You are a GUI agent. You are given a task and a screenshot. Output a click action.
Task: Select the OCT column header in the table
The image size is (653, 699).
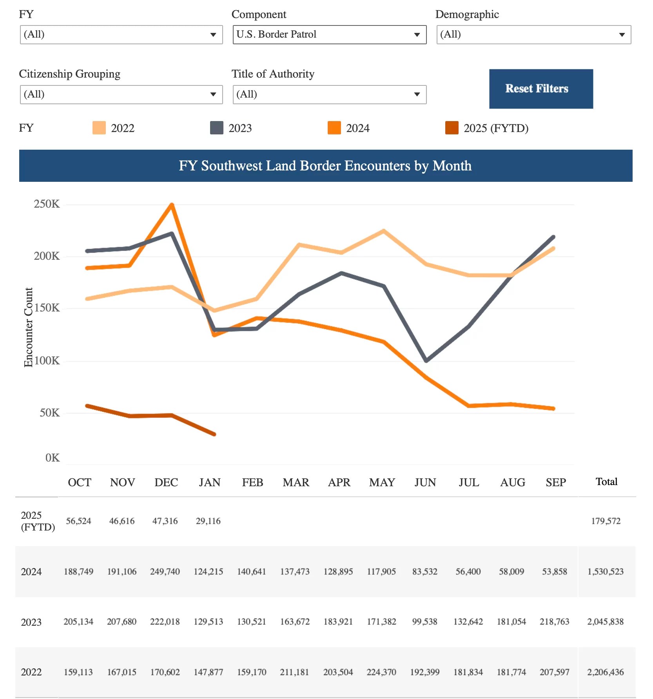[79, 482]
